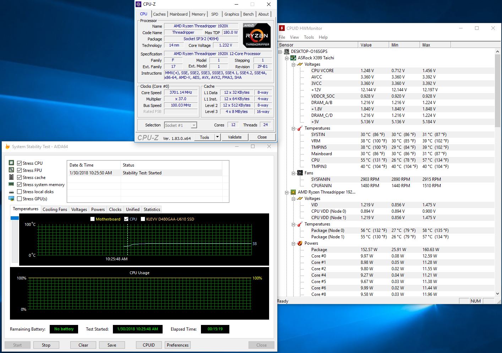Click the ASRock X399 Taichi motherboard icon

point(293,58)
